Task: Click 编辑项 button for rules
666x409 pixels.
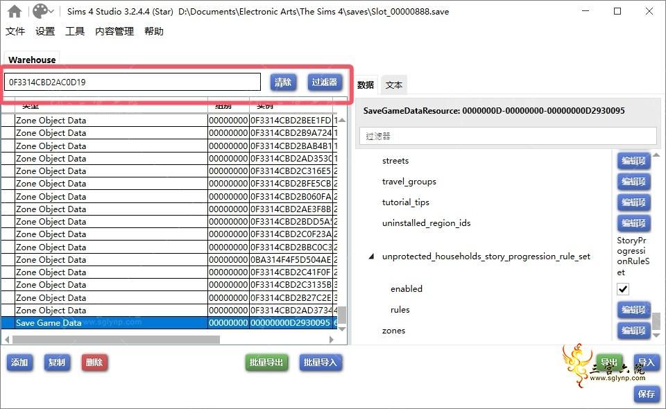Action: point(633,310)
